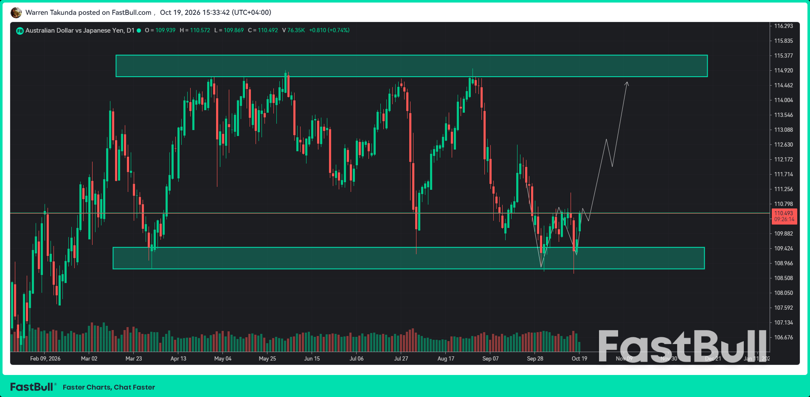Image resolution: width=810 pixels, height=397 pixels.
Task: Click the 109.882 price axis label
Action: (x=784, y=233)
